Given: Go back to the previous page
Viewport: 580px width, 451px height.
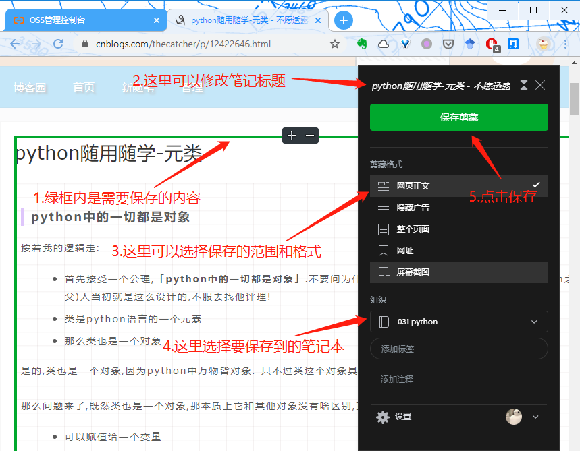Looking at the screenshot, I should (x=15, y=44).
